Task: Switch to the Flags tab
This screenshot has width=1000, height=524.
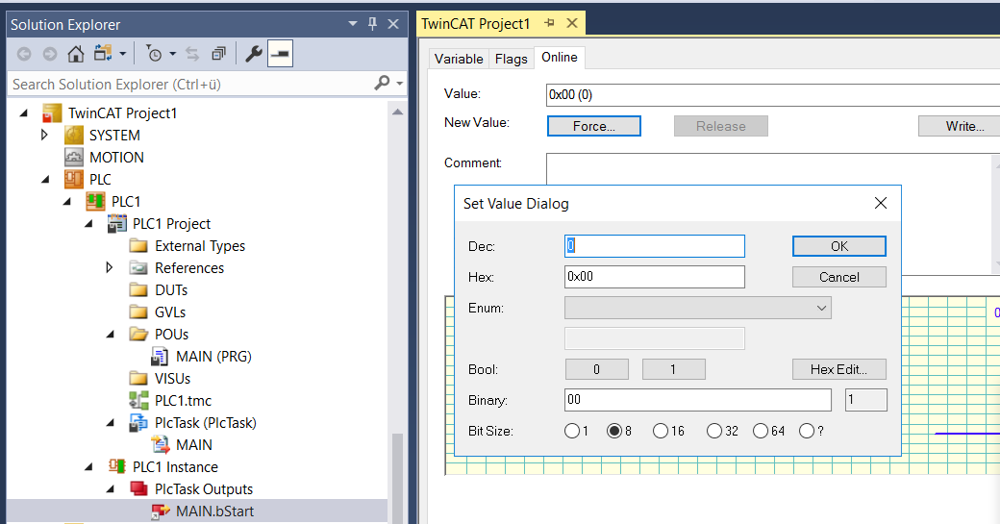Action: 512,59
